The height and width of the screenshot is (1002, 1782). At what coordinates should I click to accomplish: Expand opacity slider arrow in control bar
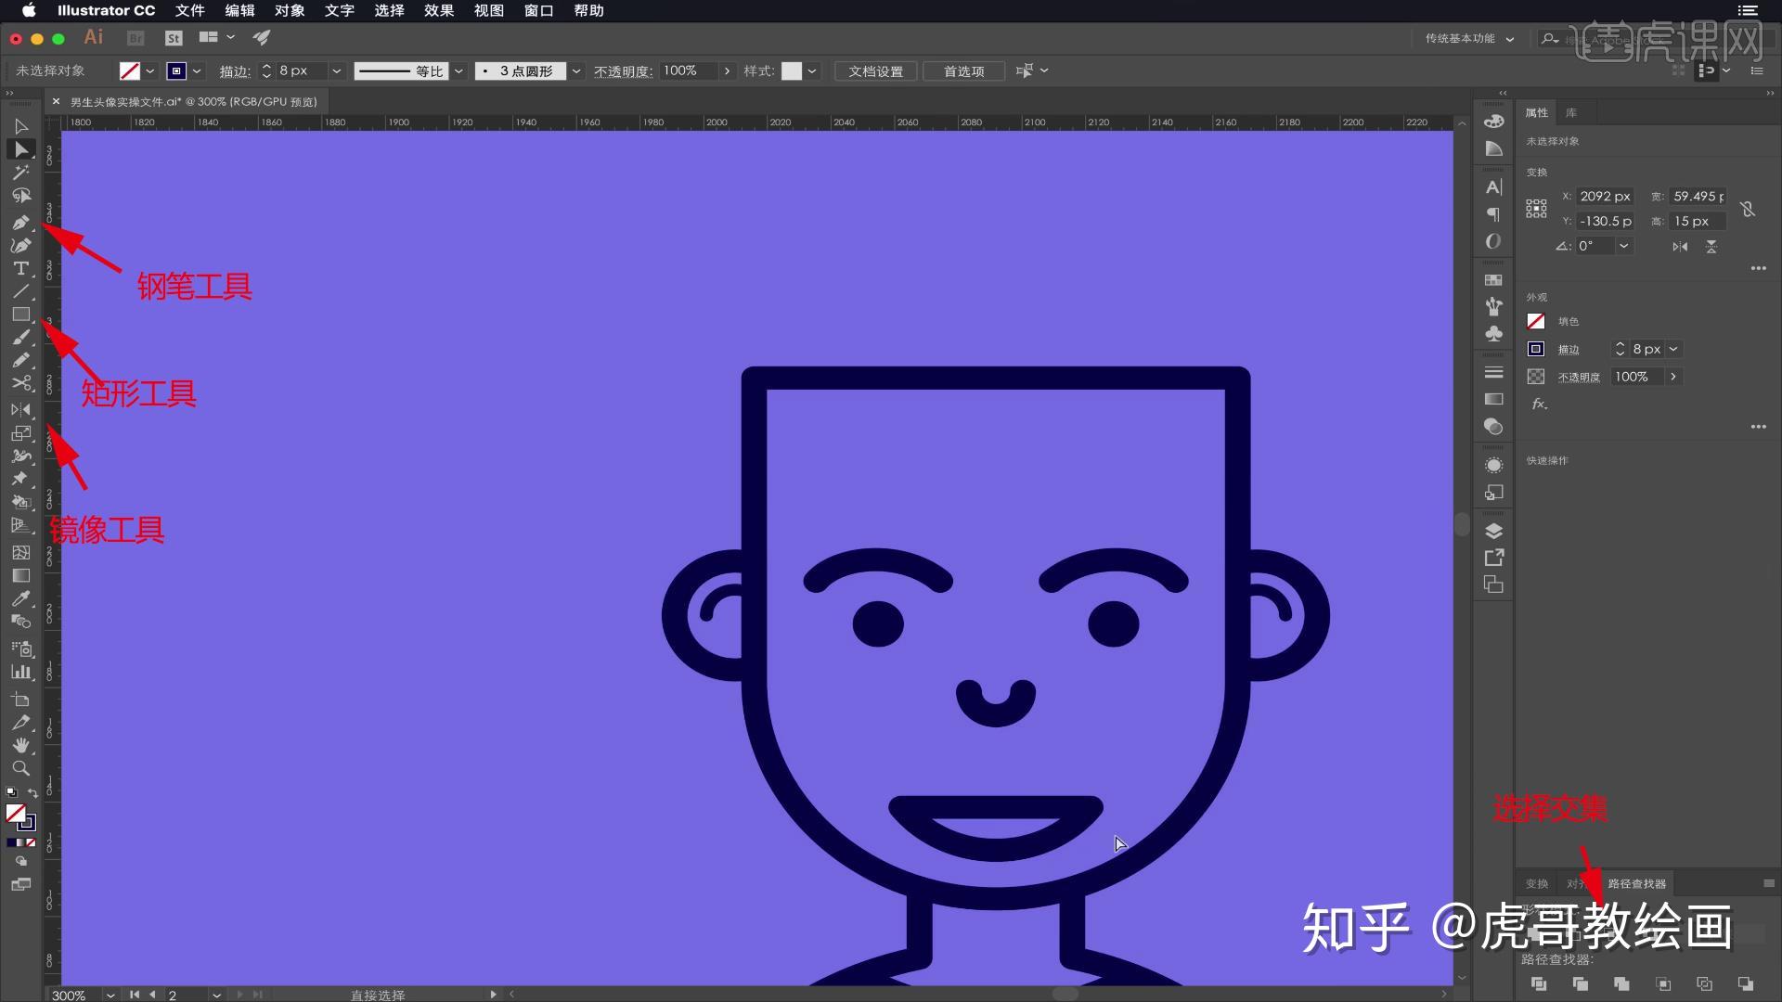727,71
